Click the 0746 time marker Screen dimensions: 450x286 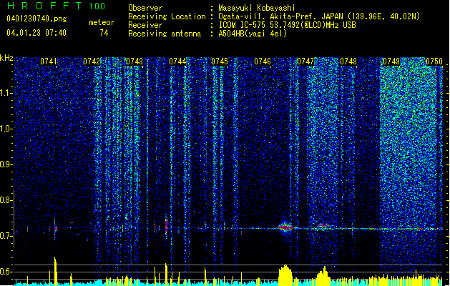coord(263,61)
